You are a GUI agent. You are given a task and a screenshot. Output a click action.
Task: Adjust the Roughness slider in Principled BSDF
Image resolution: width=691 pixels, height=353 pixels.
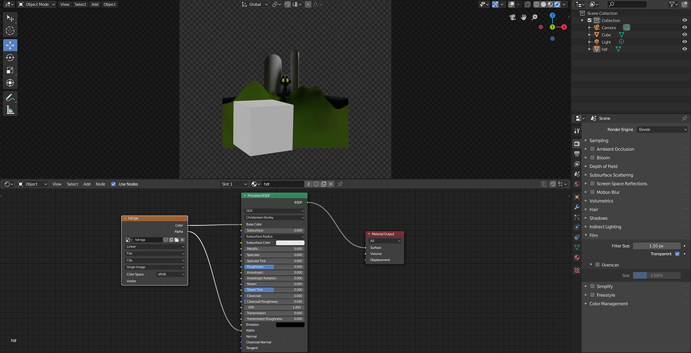pyautogui.click(x=274, y=267)
